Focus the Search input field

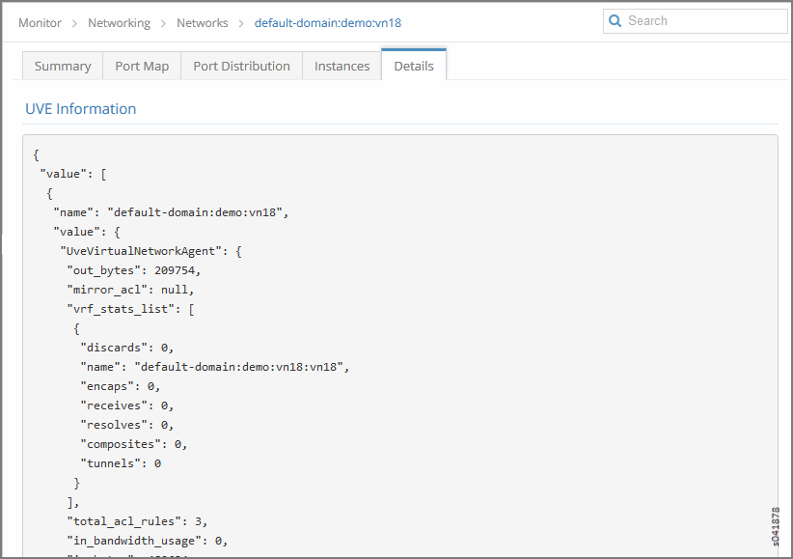pyautogui.click(x=704, y=21)
